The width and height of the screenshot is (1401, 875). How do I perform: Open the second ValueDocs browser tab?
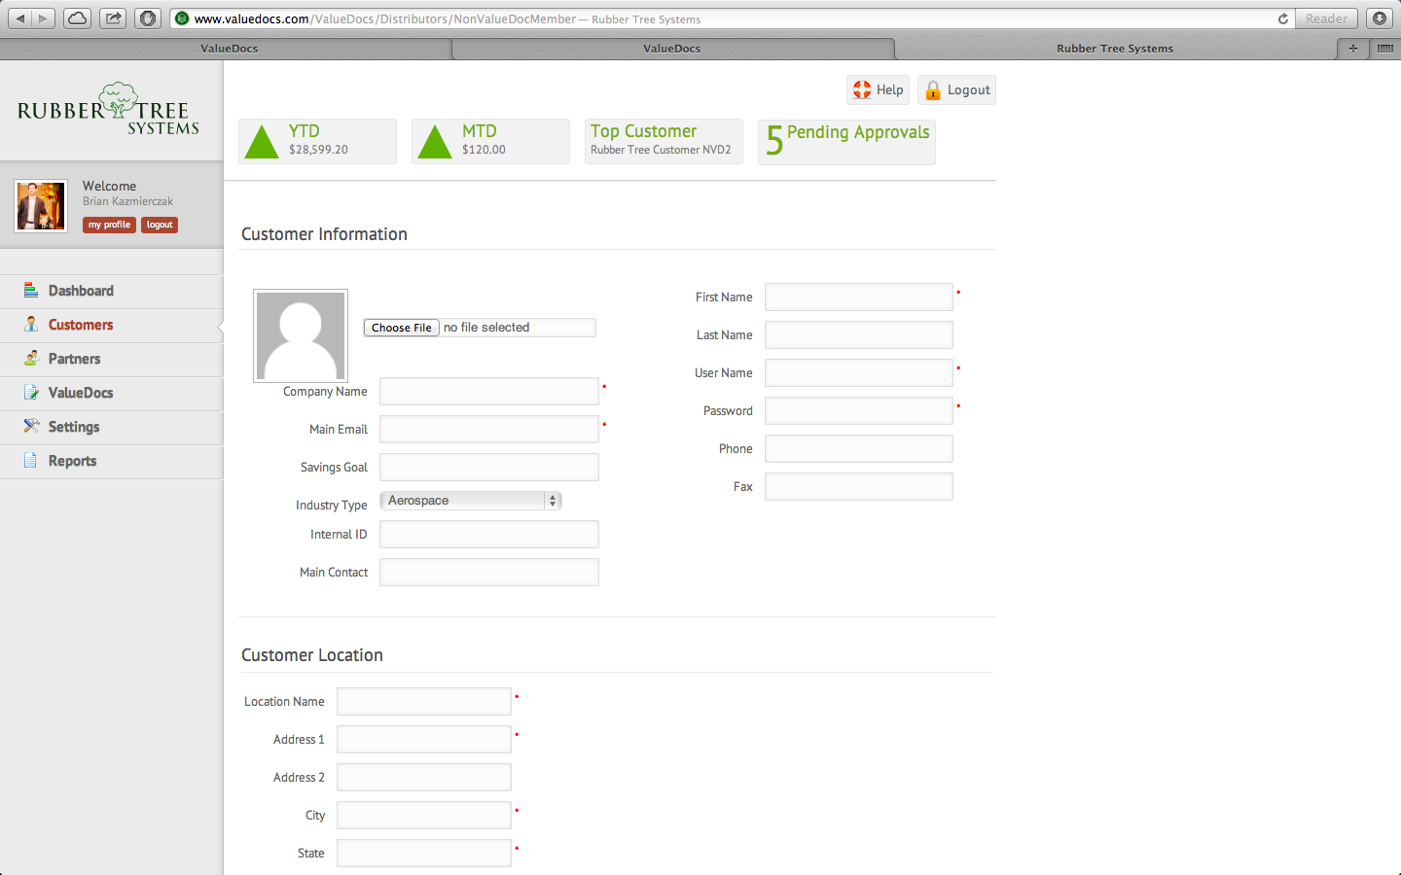671,49
